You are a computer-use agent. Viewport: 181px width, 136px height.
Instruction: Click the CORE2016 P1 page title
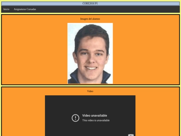pyautogui.click(x=90, y=3)
